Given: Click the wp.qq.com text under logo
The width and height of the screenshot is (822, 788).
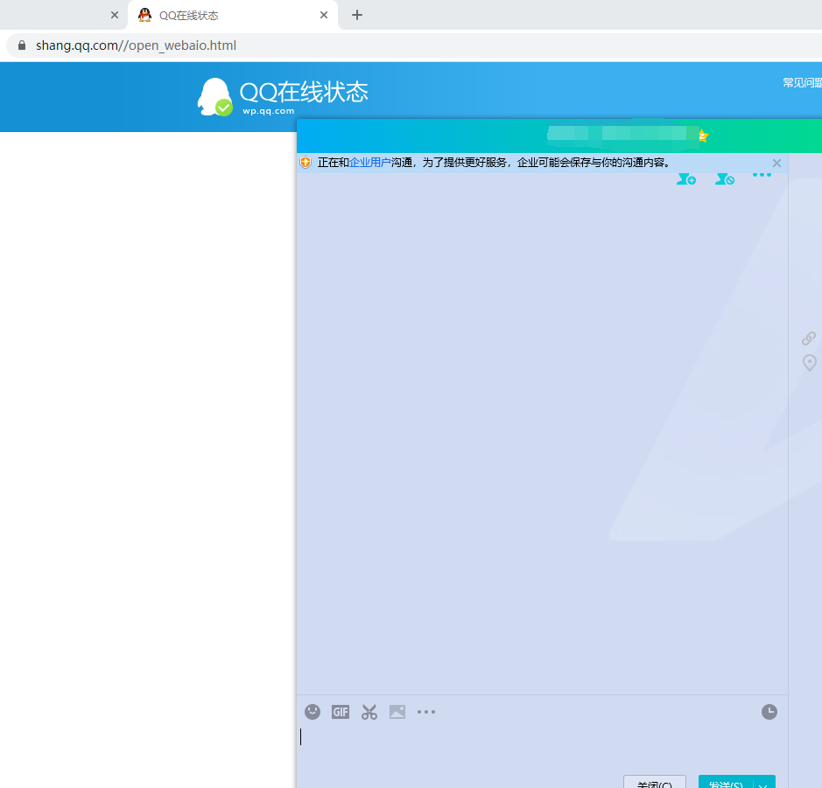Looking at the screenshot, I should click(x=269, y=111).
